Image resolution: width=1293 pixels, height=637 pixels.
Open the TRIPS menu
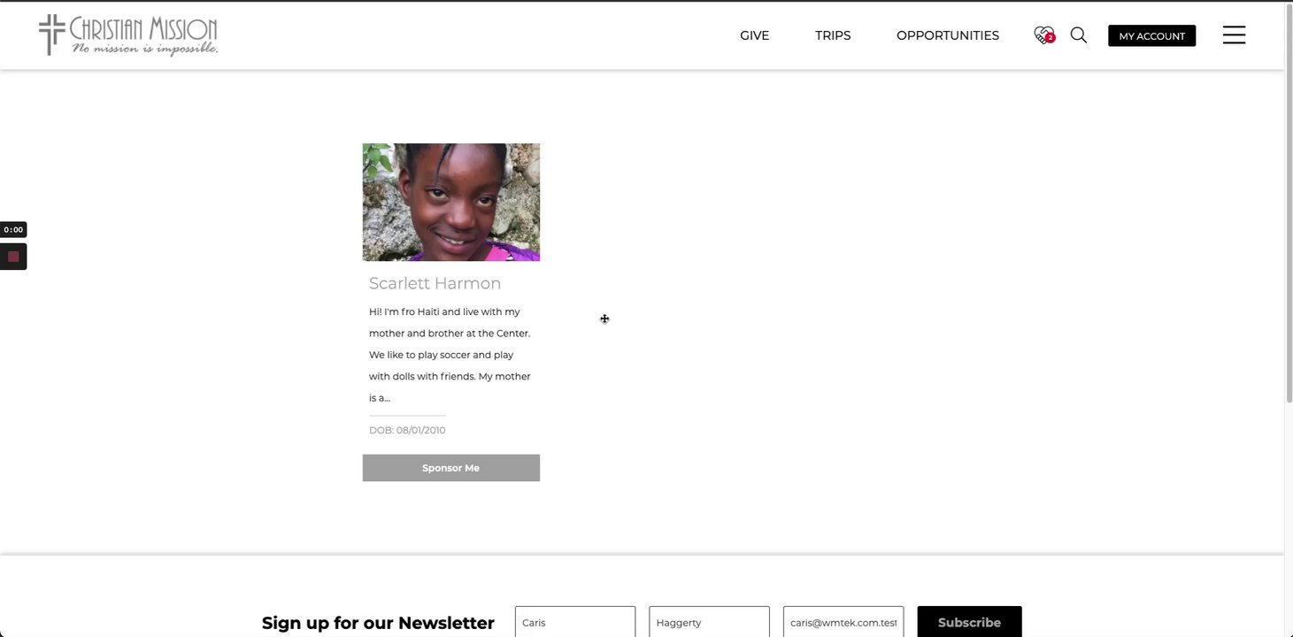pyautogui.click(x=833, y=35)
